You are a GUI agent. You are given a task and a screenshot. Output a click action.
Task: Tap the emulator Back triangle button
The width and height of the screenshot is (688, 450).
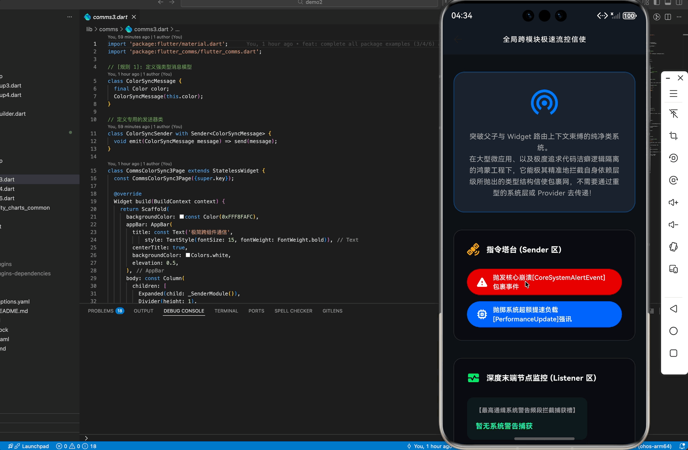click(673, 309)
